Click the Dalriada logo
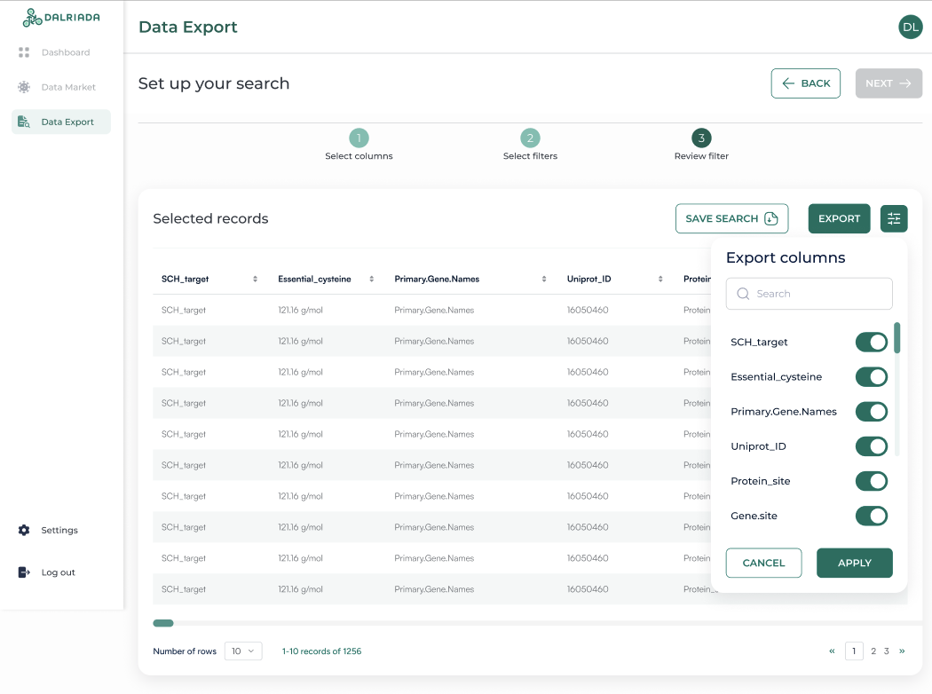 (x=61, y=18)
